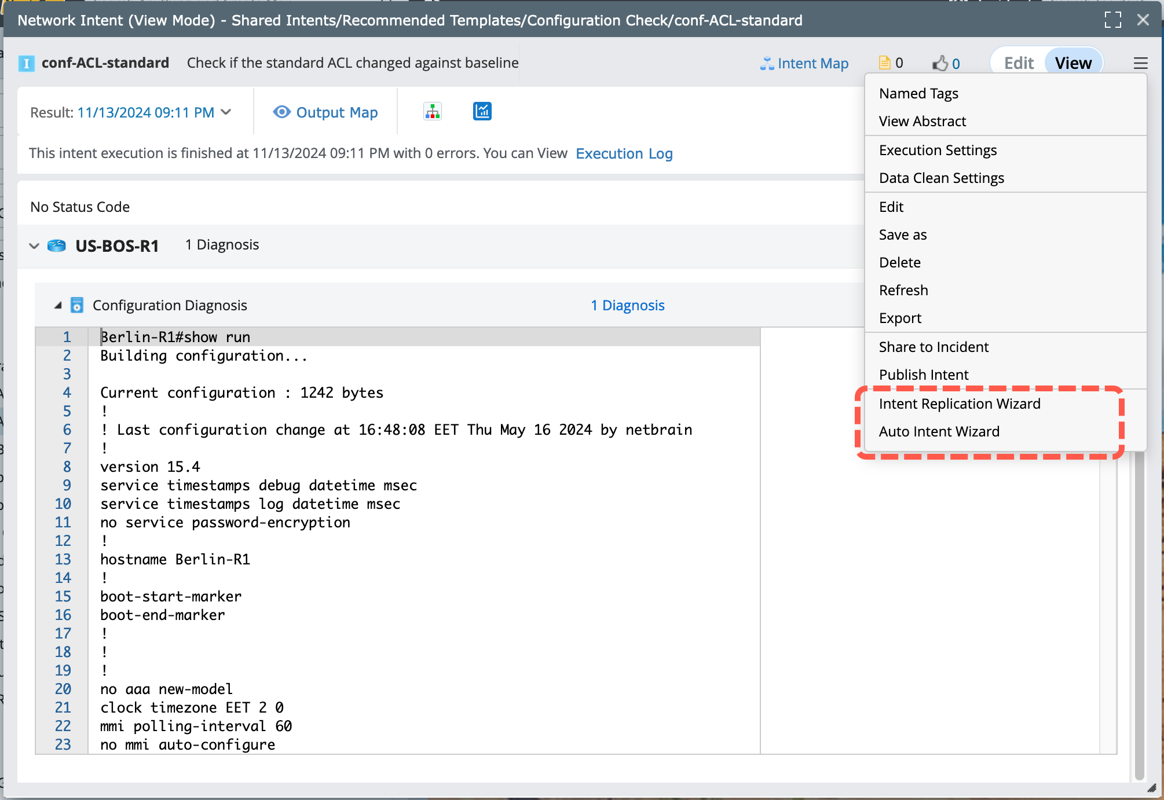Switch to Edit mode toggle
This screenshot has width=1164, height=800.
coord(1019,63)
